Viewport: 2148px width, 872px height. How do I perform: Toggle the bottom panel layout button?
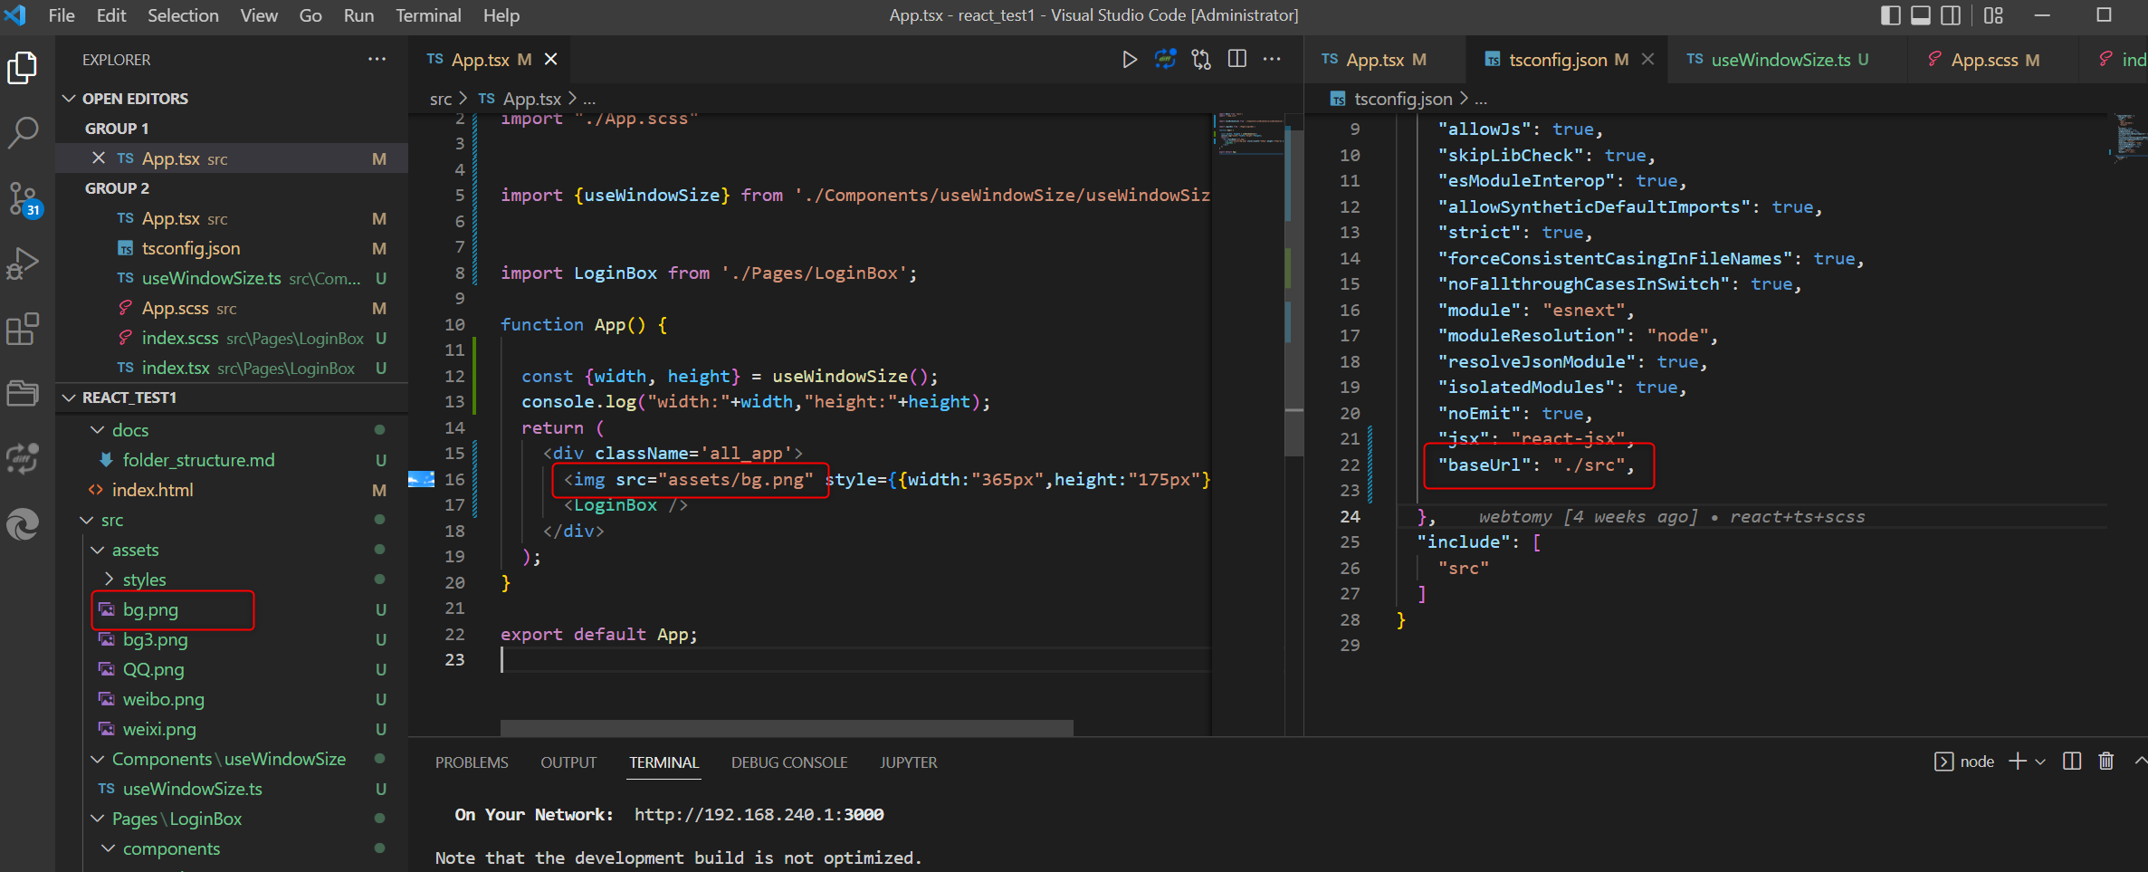1921,15
